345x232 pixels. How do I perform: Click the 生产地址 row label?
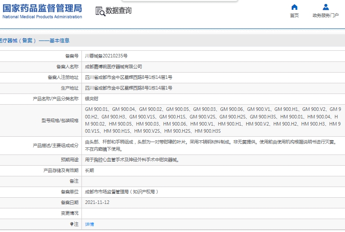(x=69, y=88)
